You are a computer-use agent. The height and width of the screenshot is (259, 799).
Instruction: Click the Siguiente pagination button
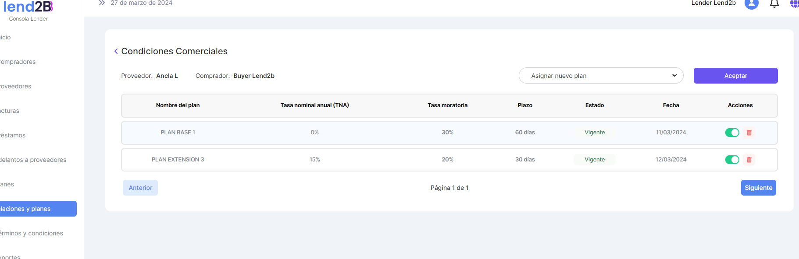(x=758, y=188)
